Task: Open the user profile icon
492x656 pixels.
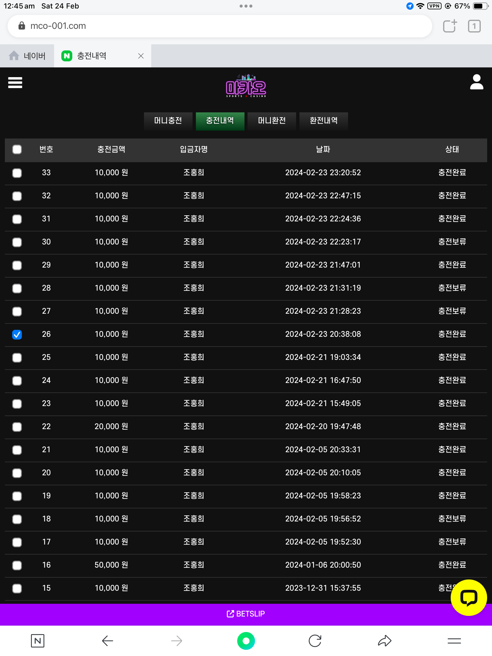Action: [477, 82]
